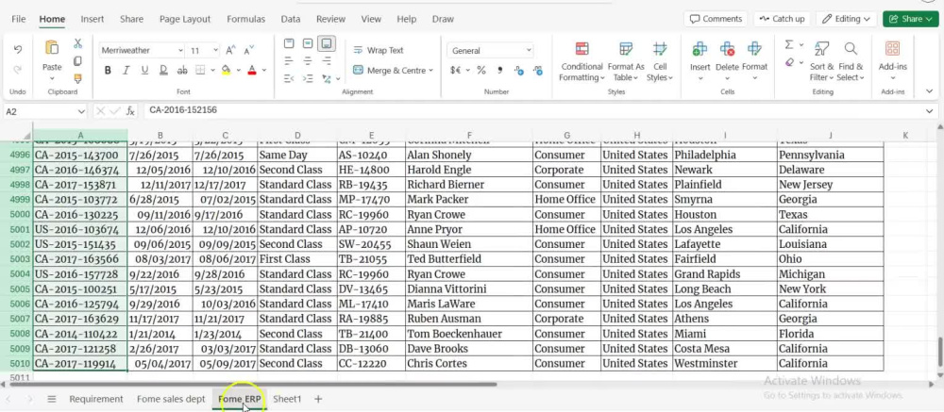Screen dimensions: 944x412
Task: Toggle bottom align for cell text
Action: (327, 43)
